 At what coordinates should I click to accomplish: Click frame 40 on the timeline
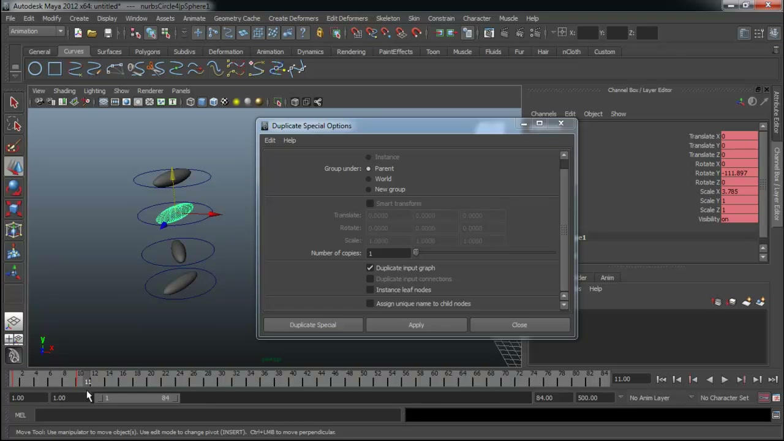(x=293, y=377)
